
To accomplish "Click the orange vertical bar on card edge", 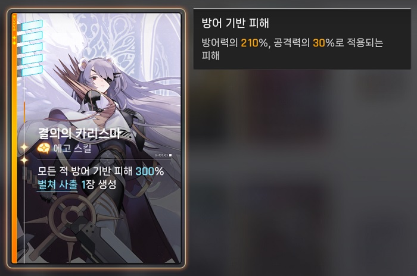I will coord(14,138).
